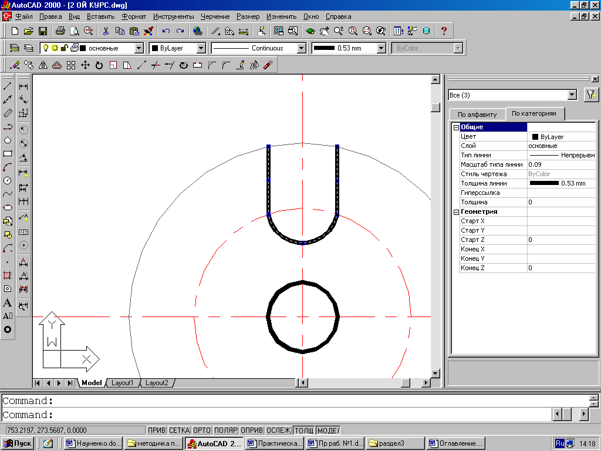
Task: Activate the Pan realtime hand tool
Action: coord(324,31)
